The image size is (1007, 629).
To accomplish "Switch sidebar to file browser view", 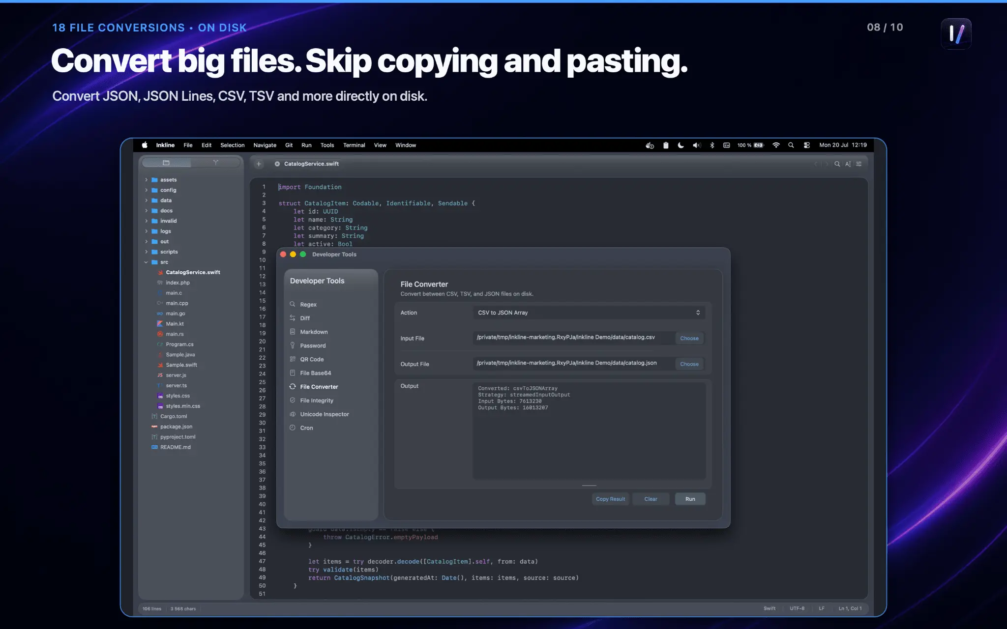I will tap(166, 163).
